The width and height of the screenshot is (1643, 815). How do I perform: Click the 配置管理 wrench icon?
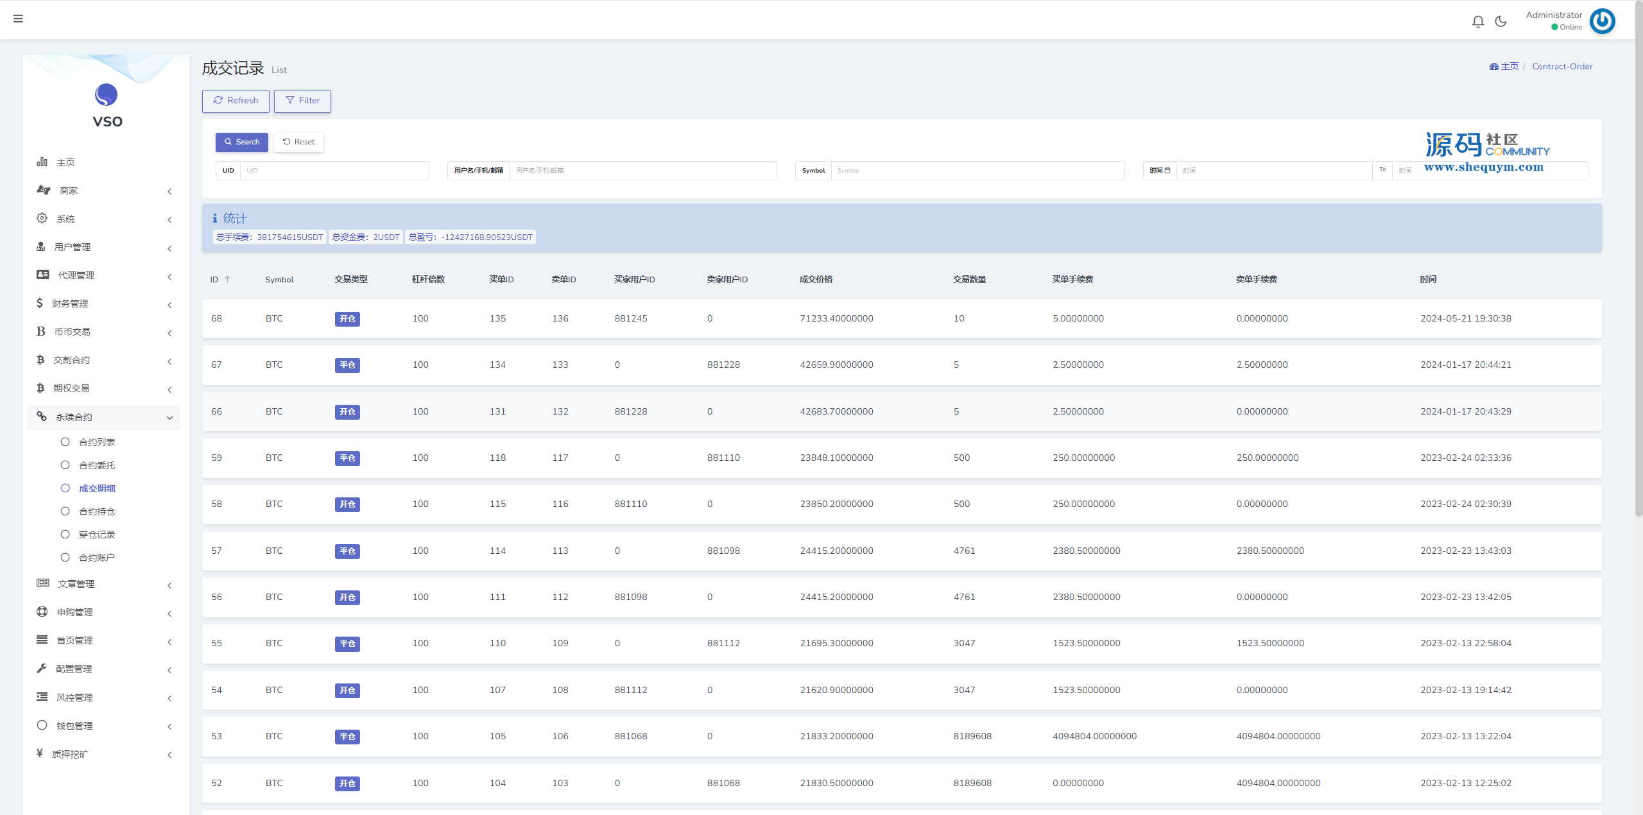[42, 668]
